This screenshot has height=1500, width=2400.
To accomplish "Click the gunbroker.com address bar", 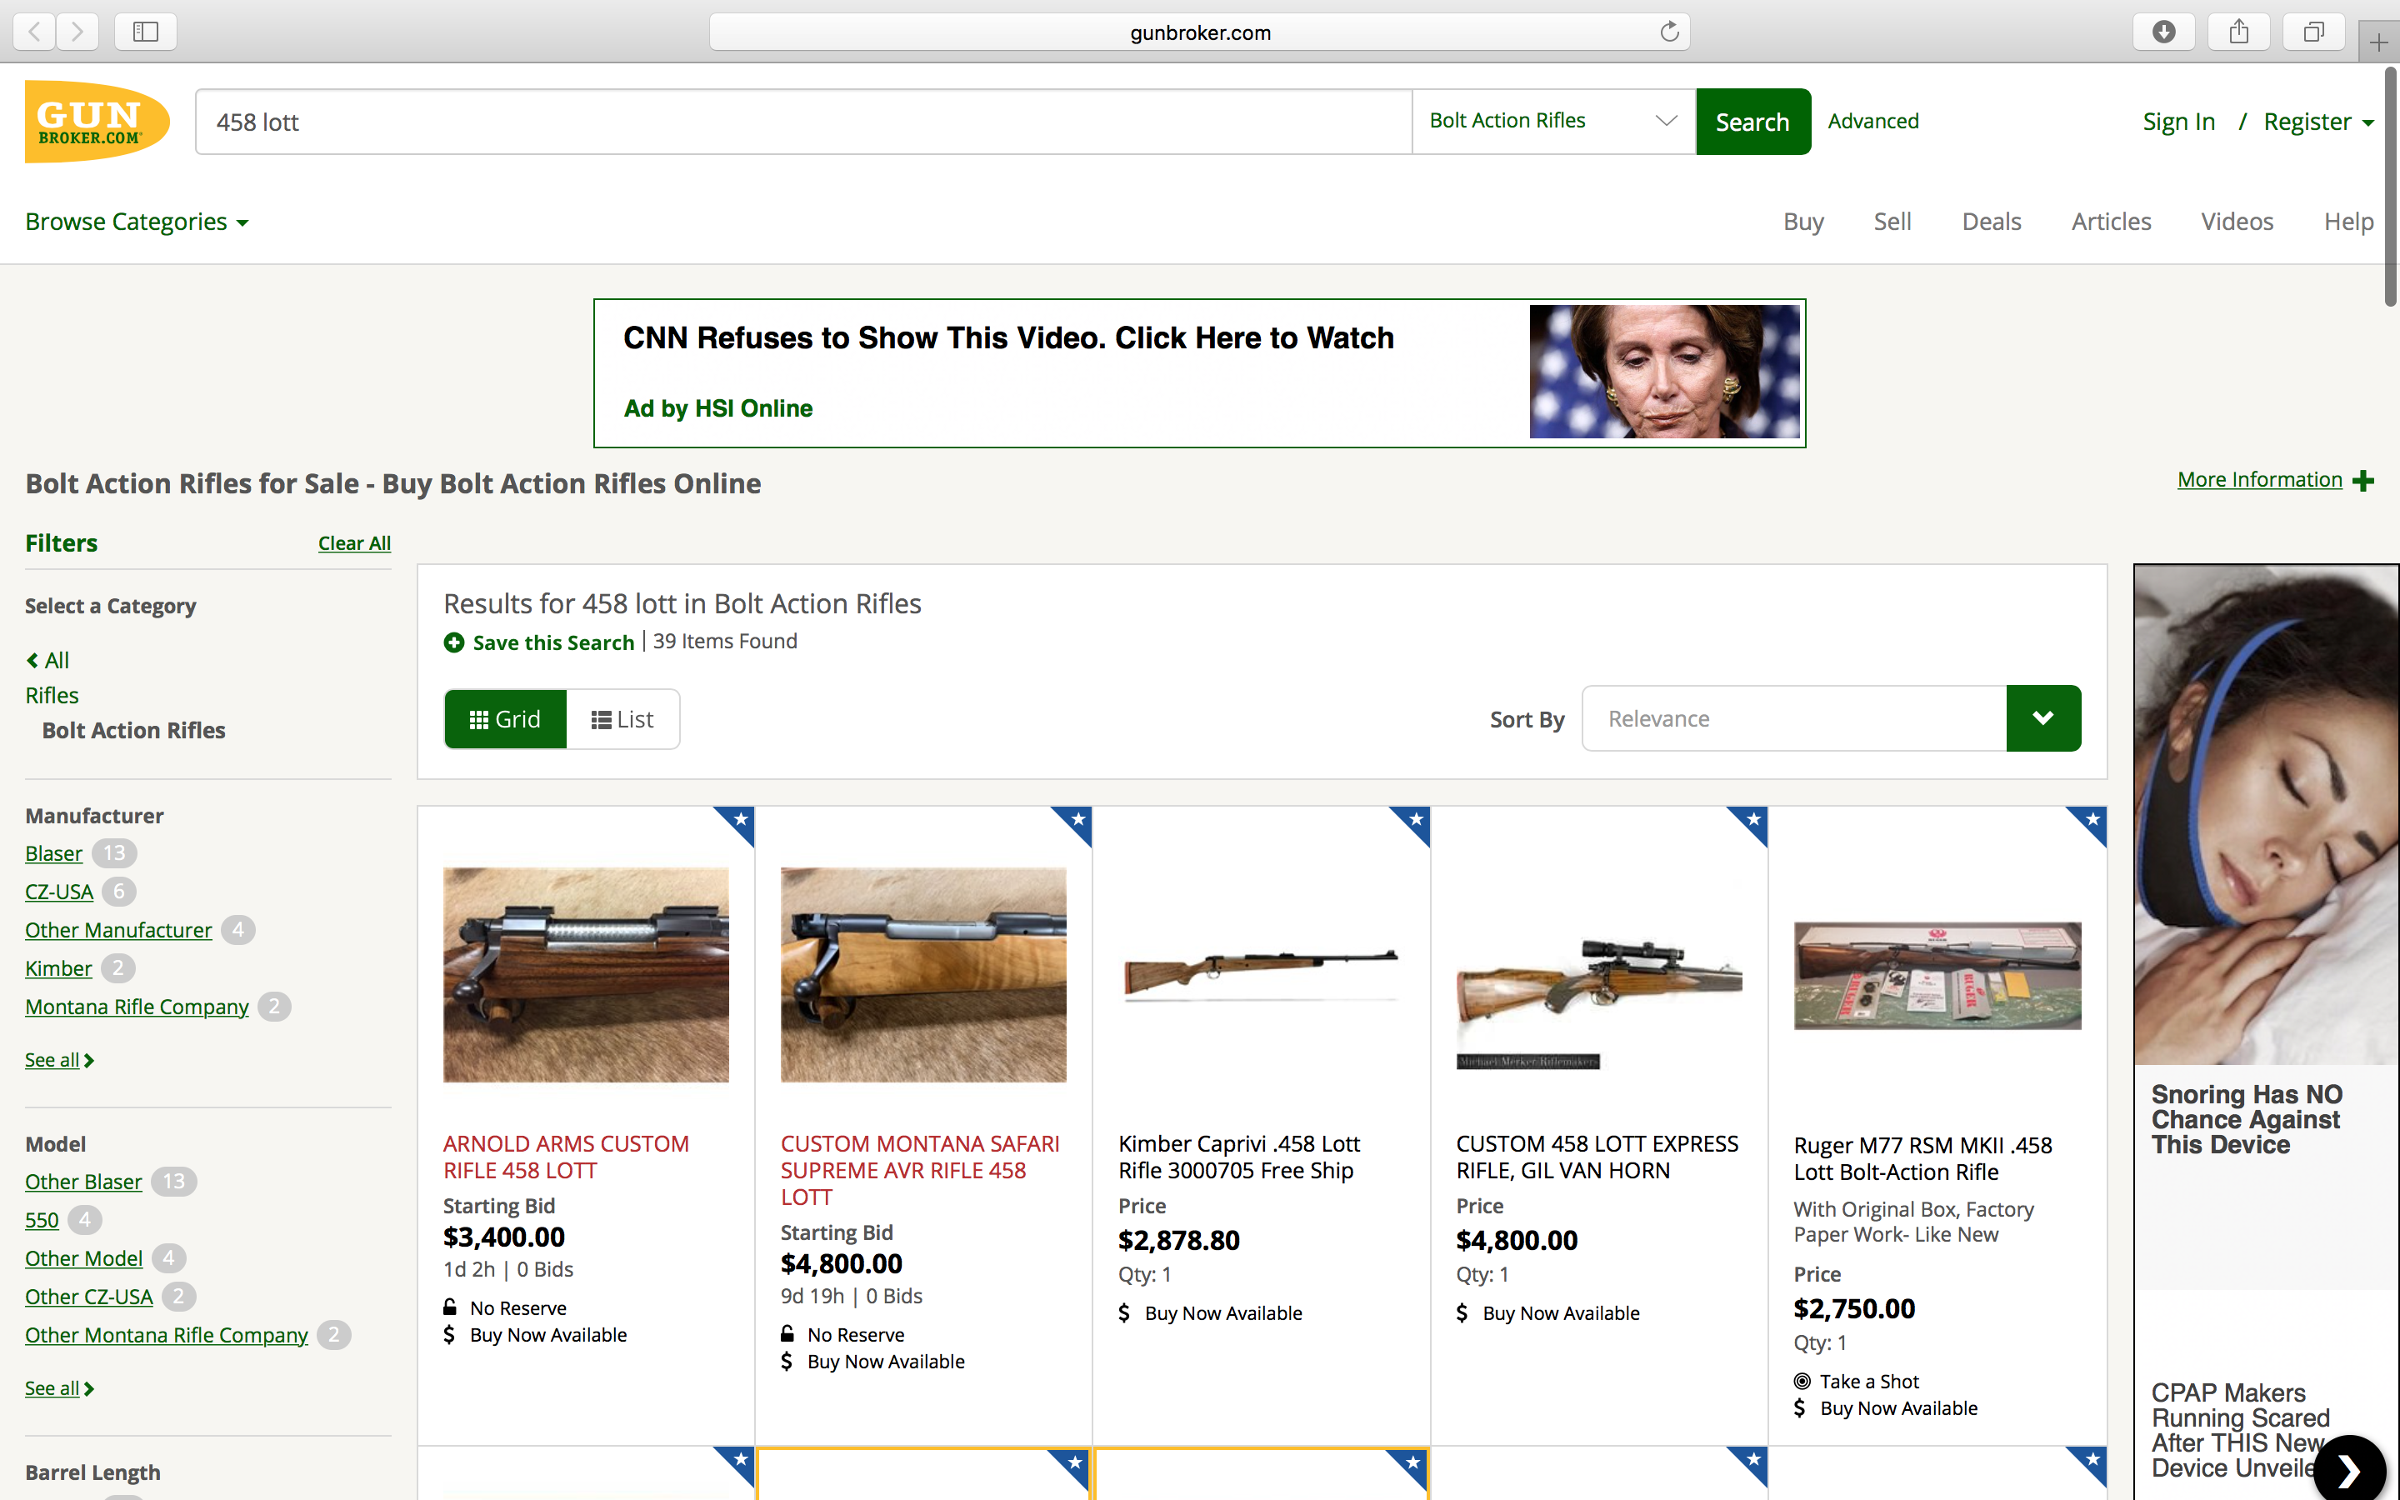I will [x=1199, y=32].
